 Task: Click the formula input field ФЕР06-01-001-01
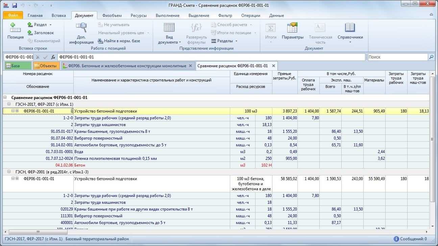click(x=211, y=57)
